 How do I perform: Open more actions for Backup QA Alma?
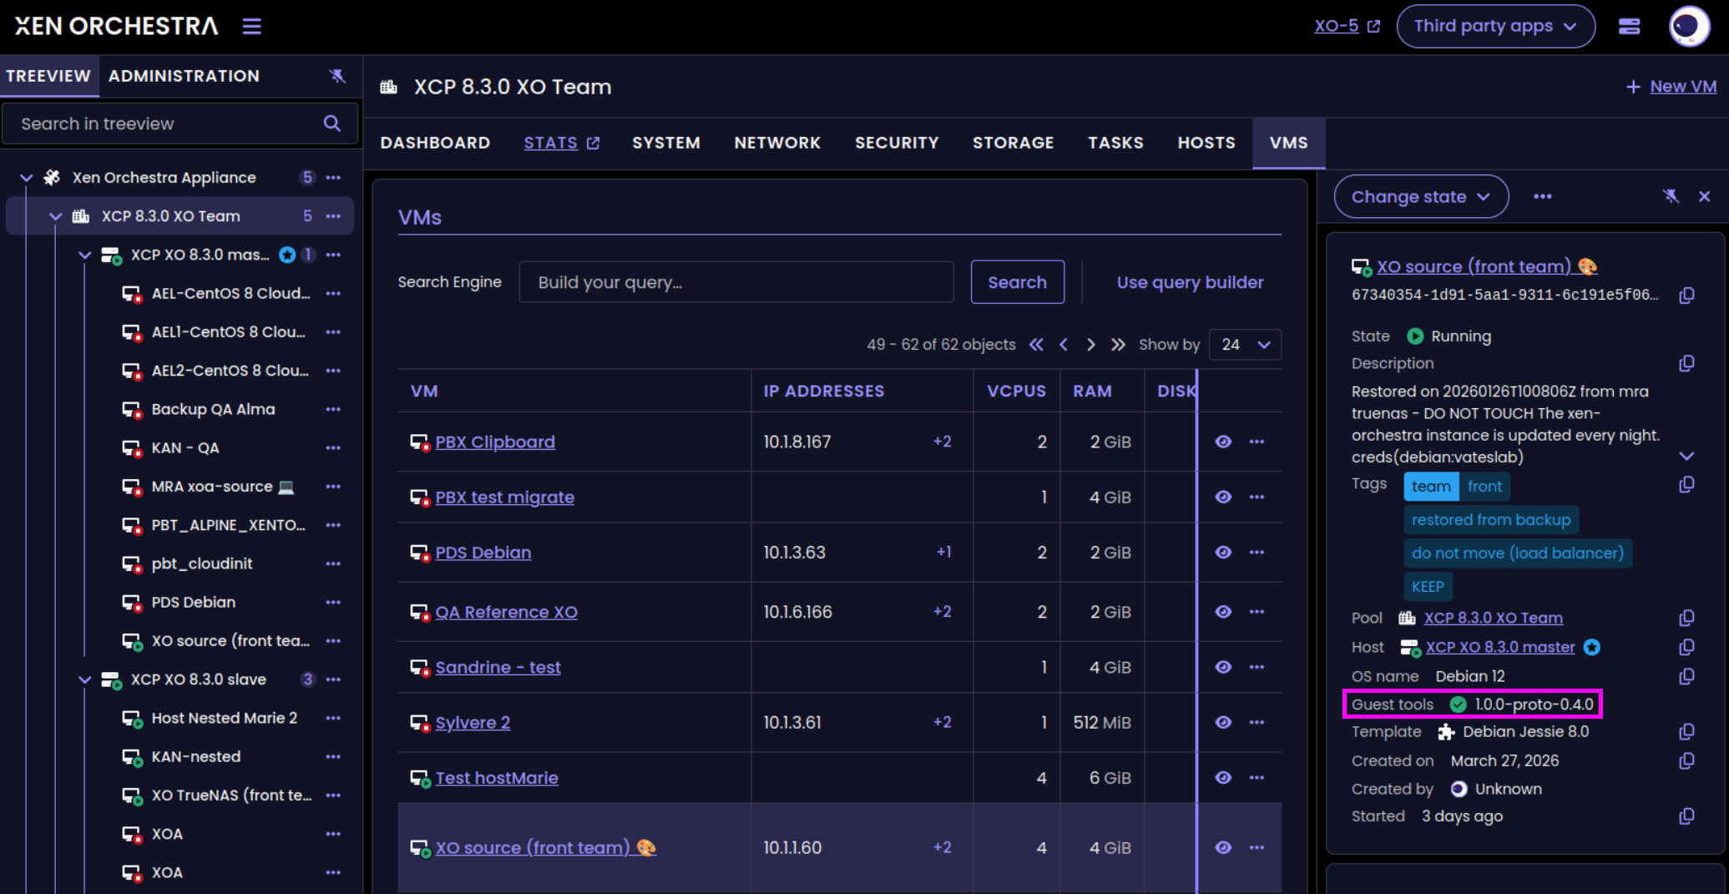pyautogui.click(x=334, y=409)
